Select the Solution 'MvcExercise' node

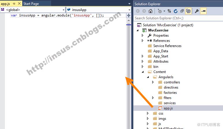[168, 25]
